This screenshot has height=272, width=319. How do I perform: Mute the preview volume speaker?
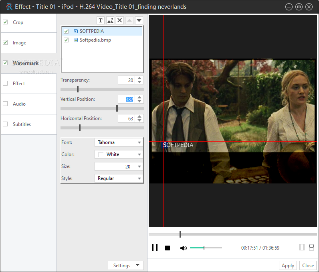(x=183, y=248)
